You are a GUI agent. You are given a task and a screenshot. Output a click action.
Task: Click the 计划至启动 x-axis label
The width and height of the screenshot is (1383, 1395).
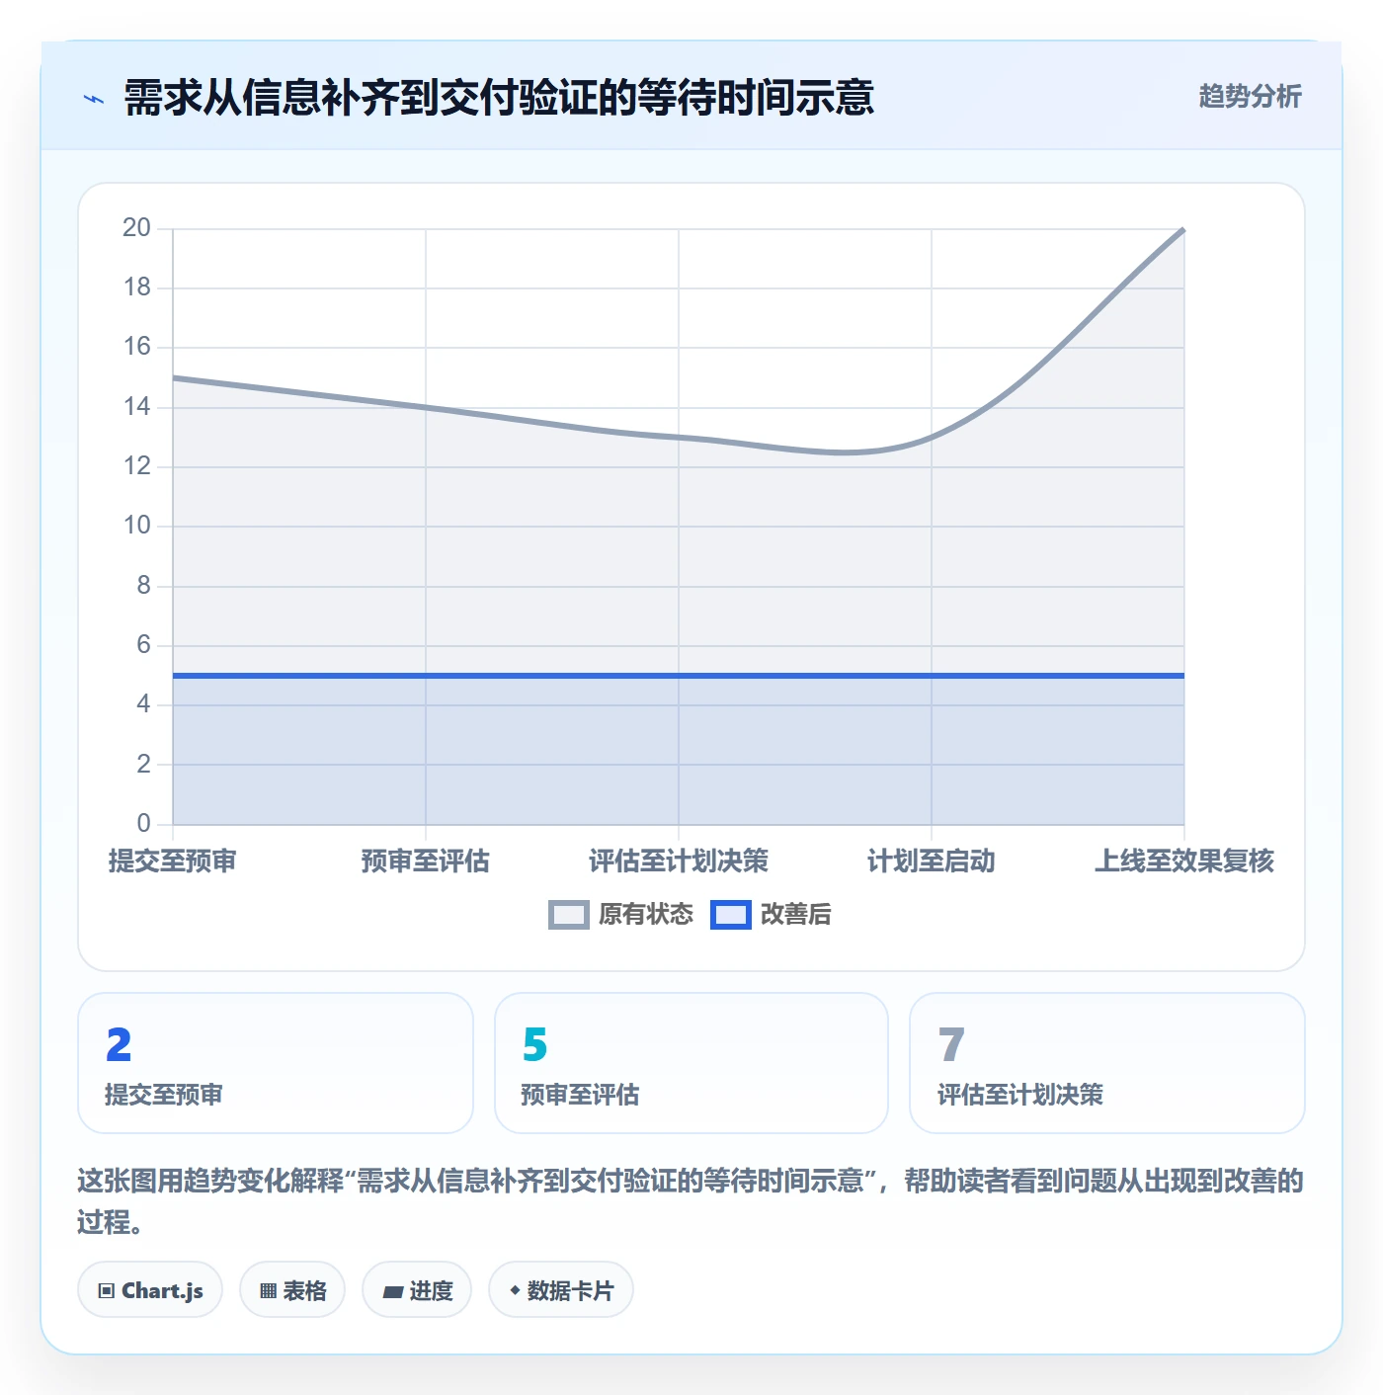(932, 861)
